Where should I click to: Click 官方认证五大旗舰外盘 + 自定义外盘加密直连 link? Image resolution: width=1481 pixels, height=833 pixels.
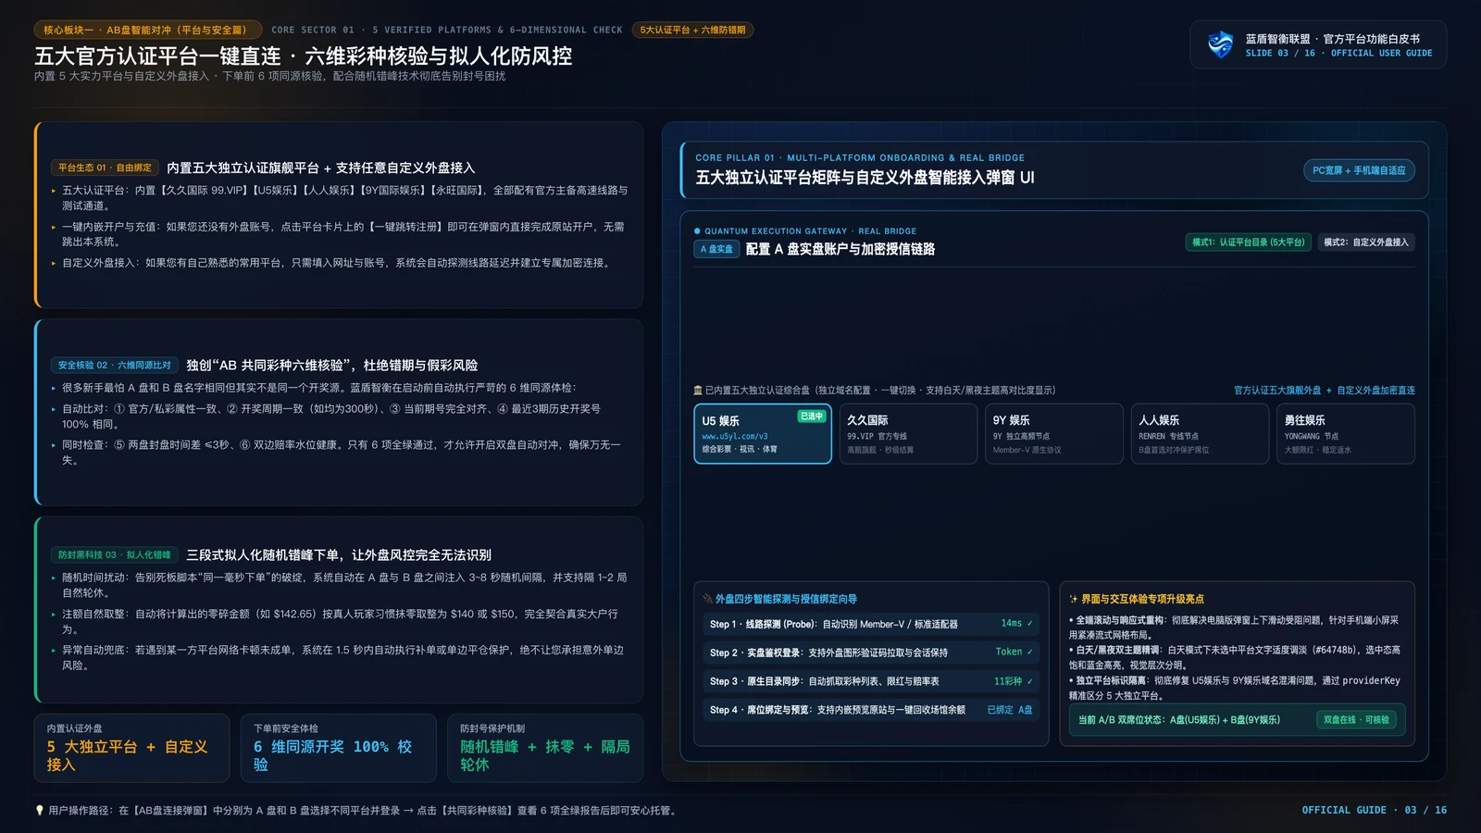click(1325, 391)
